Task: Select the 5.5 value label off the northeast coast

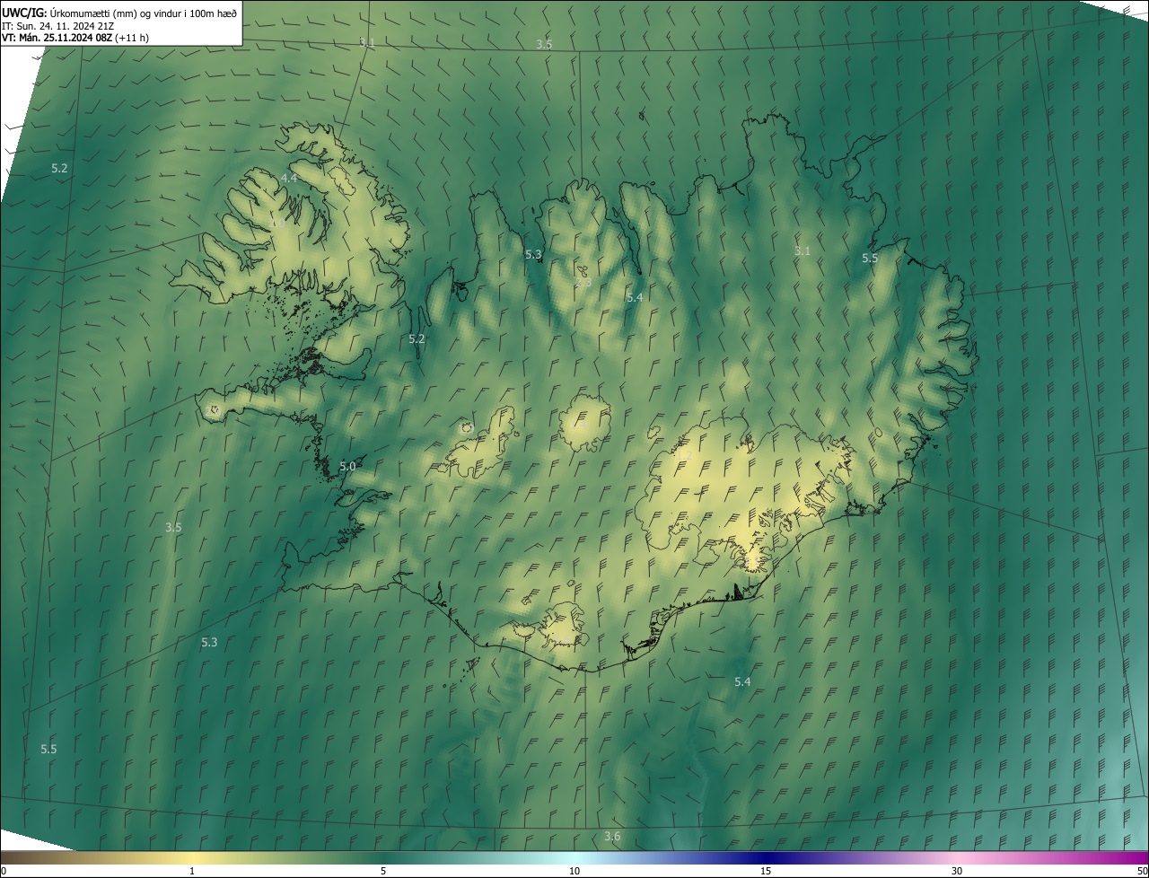Action: click(x=870, y=259)
